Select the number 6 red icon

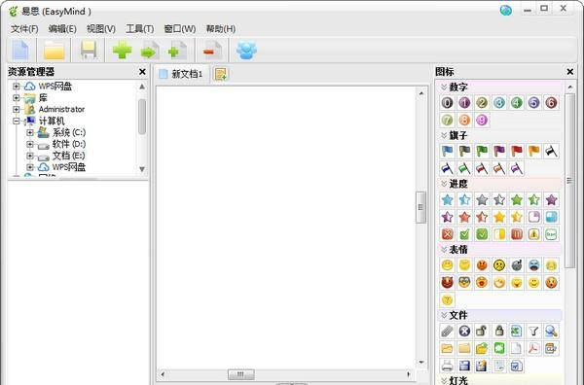pyautogui.click(x=551, y=103)
